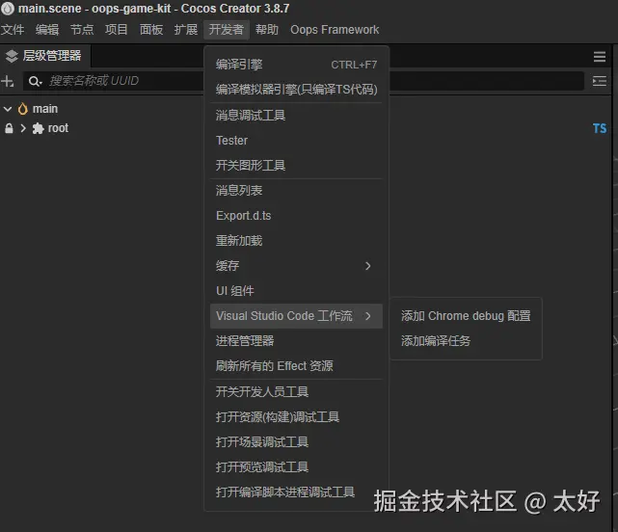Expand the root node
The height and width of the screenshot is (532, 618).
pos(23,128)
